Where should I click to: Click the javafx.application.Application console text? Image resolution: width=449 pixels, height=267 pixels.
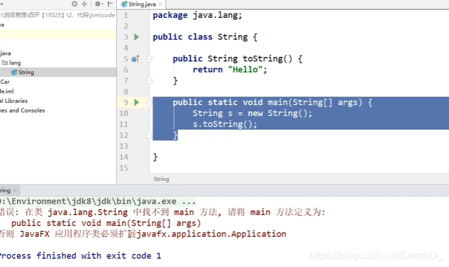click(x=211, y=234)
